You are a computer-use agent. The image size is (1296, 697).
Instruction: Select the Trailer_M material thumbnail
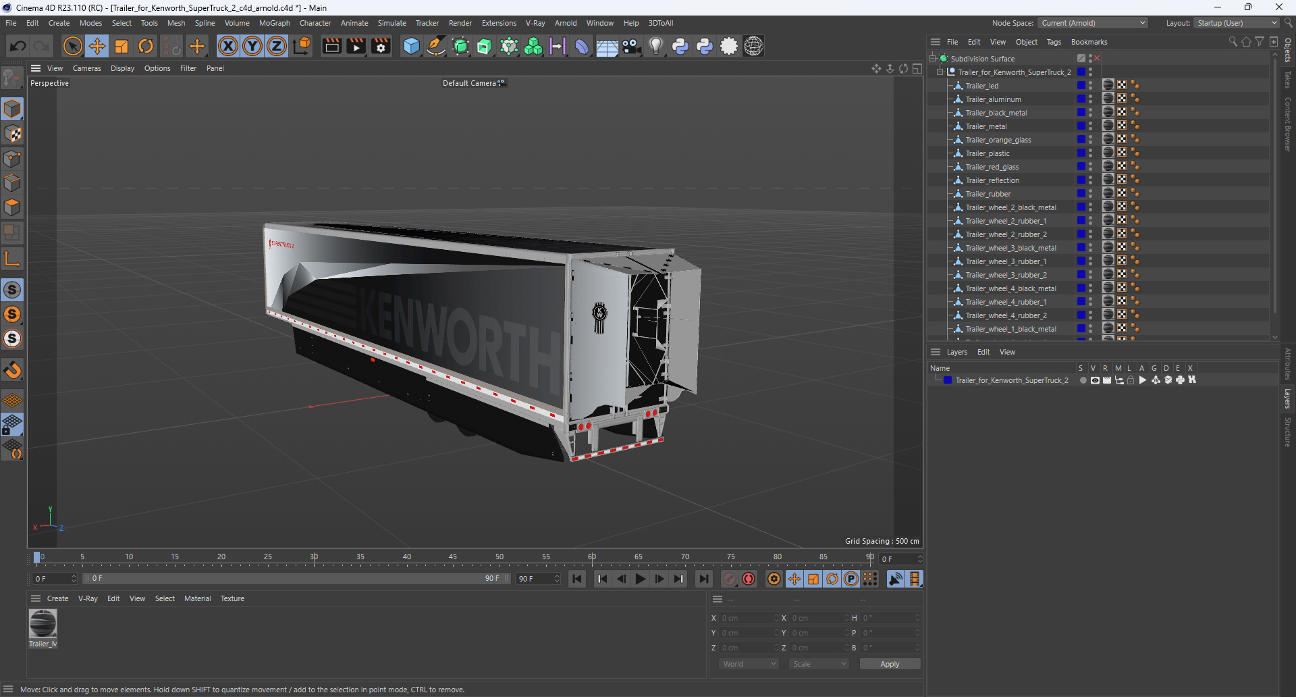point(43,623)
